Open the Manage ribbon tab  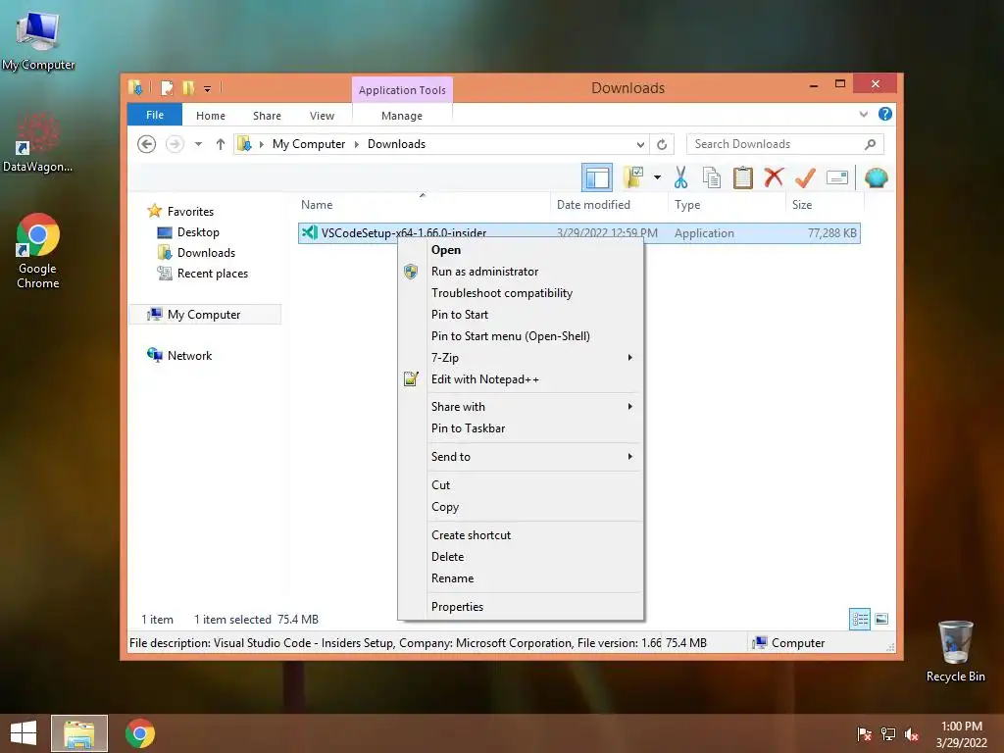coord(401,116)
